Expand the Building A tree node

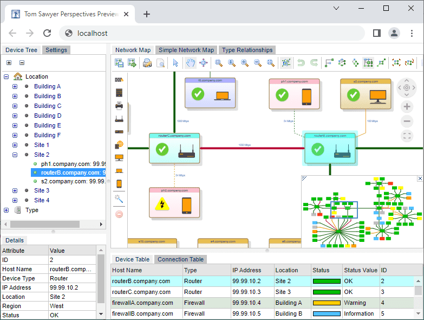(x=15, y=86)
